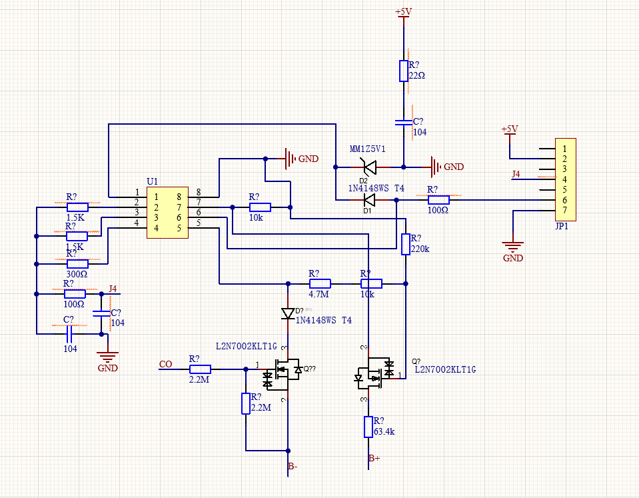639x498 pixels.
Task: Select the horizontal 104 capacitor symbol at bottom left
Action: tap(69, 334)
